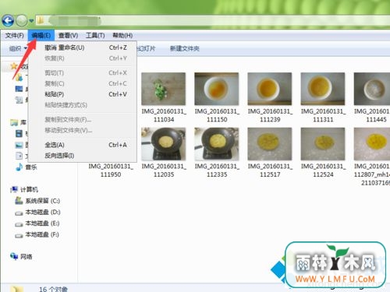
Task: Choose 撤消 重命名(U) from Edit menu
Action: (83, 47)
